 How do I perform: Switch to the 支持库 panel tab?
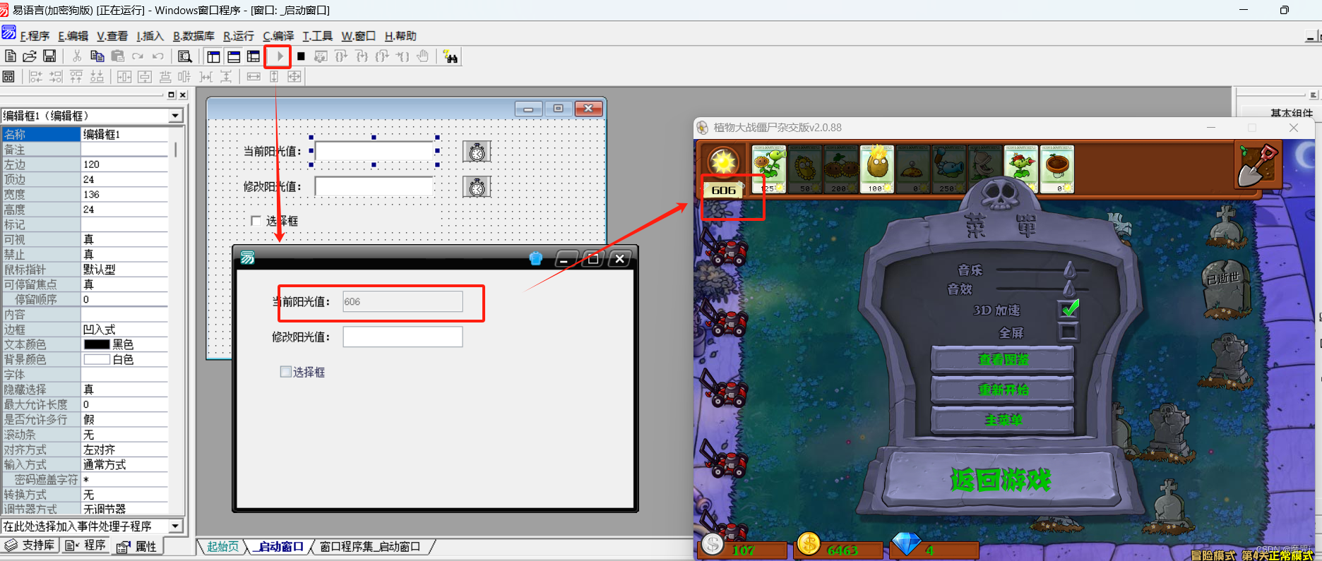pos(30,545)
